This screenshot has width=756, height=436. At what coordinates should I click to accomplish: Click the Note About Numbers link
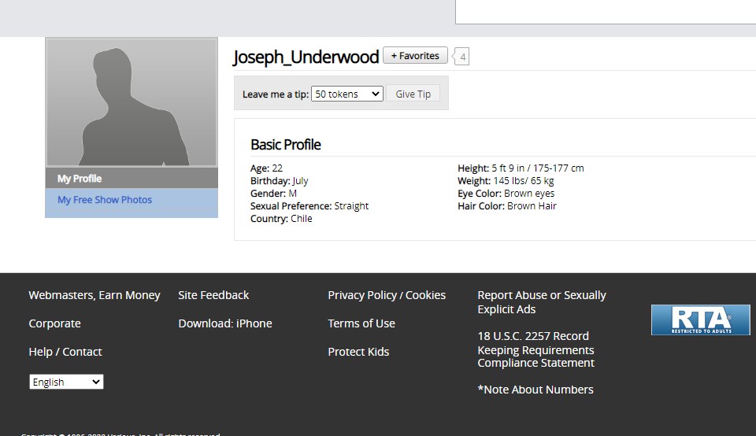[x=535, y=390]
